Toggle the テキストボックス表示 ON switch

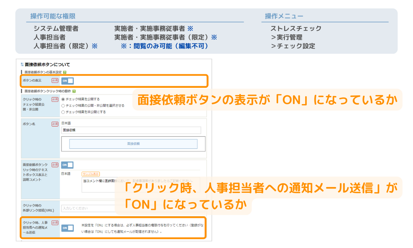click(x=67, y=165)
